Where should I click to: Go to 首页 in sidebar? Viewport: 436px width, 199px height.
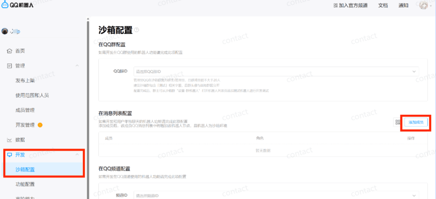click(20, 51)
